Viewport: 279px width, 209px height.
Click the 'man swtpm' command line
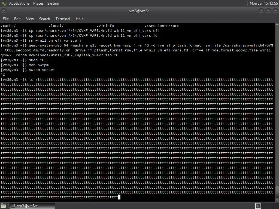point(39,65)
